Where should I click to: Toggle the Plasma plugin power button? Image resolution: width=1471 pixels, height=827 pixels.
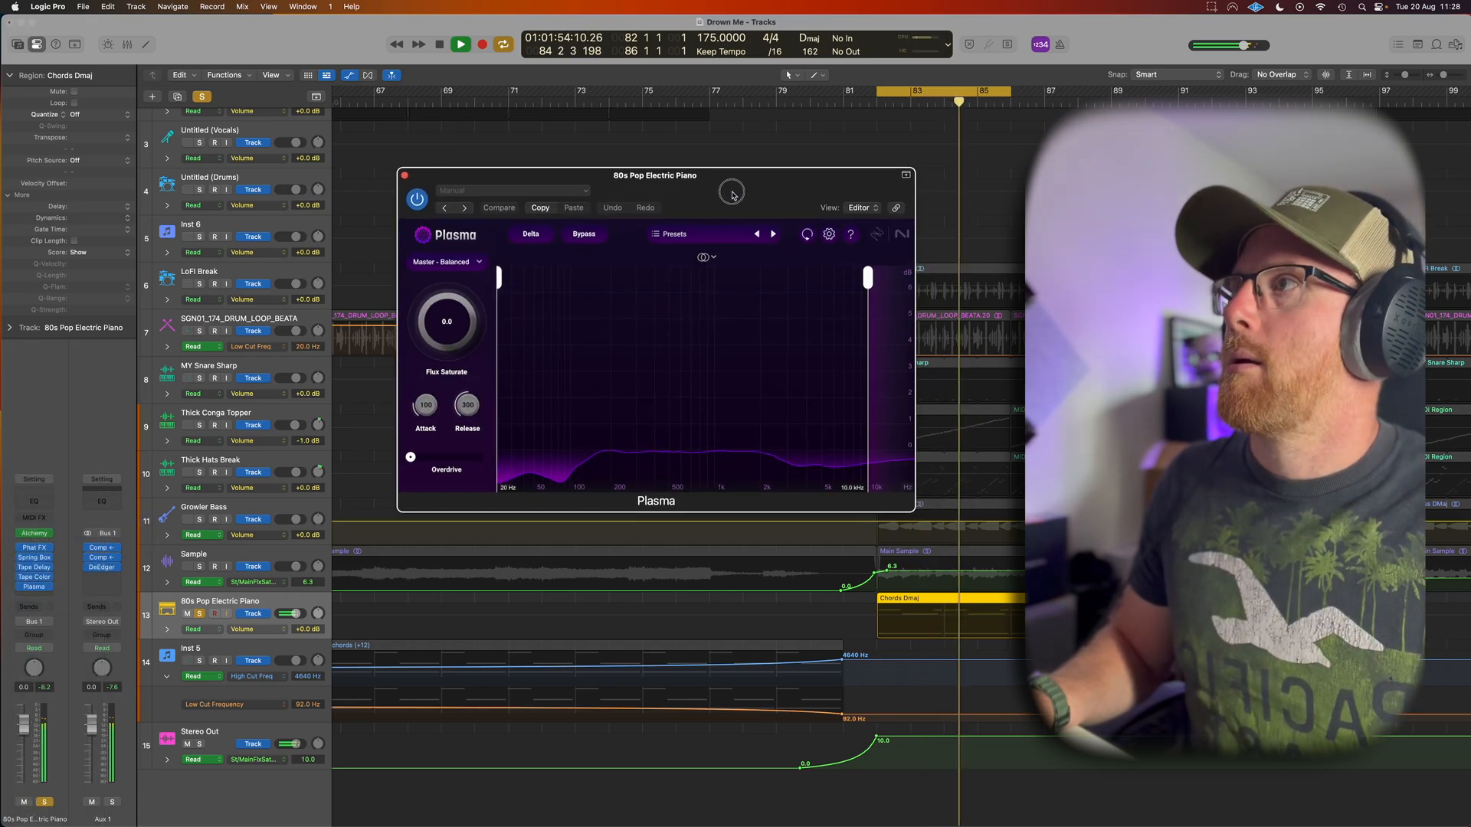click(x=417, y=200)
